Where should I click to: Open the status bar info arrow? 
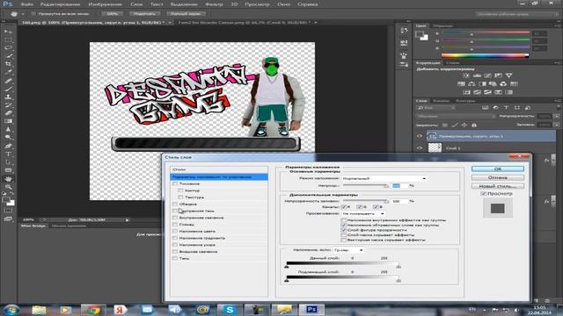click(127, 220)
